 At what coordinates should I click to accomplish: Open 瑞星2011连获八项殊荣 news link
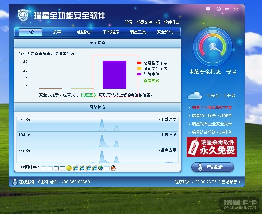(x=212, y=116)
